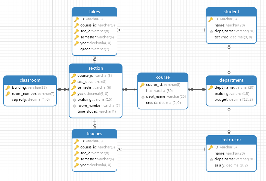Select the instructor table header
Screen dimensions: 266x181
tap(231, 140)
